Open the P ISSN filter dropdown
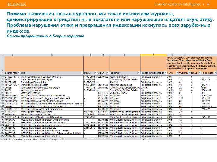Viewport: 217px width, 162px height. tap(95, 73)
